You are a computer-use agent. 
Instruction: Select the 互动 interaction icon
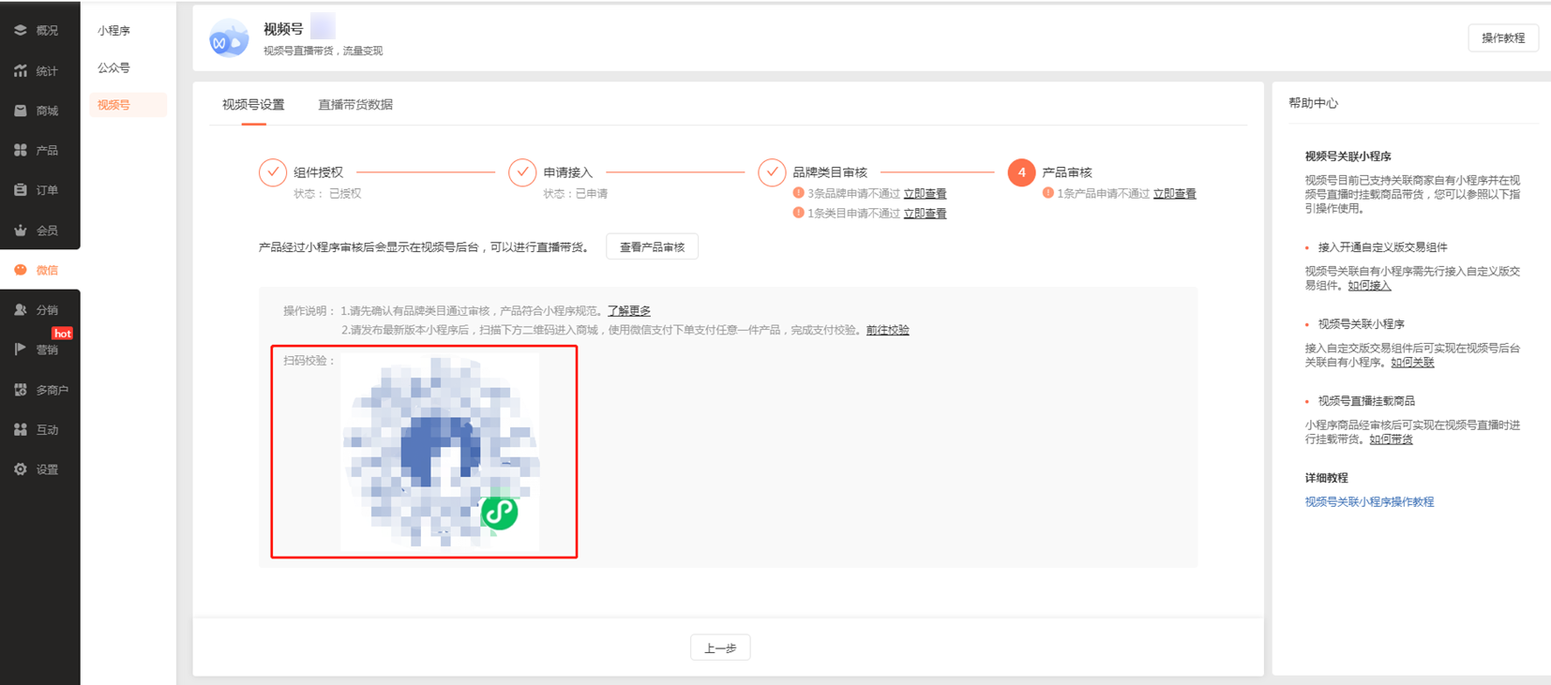point(20,429)
